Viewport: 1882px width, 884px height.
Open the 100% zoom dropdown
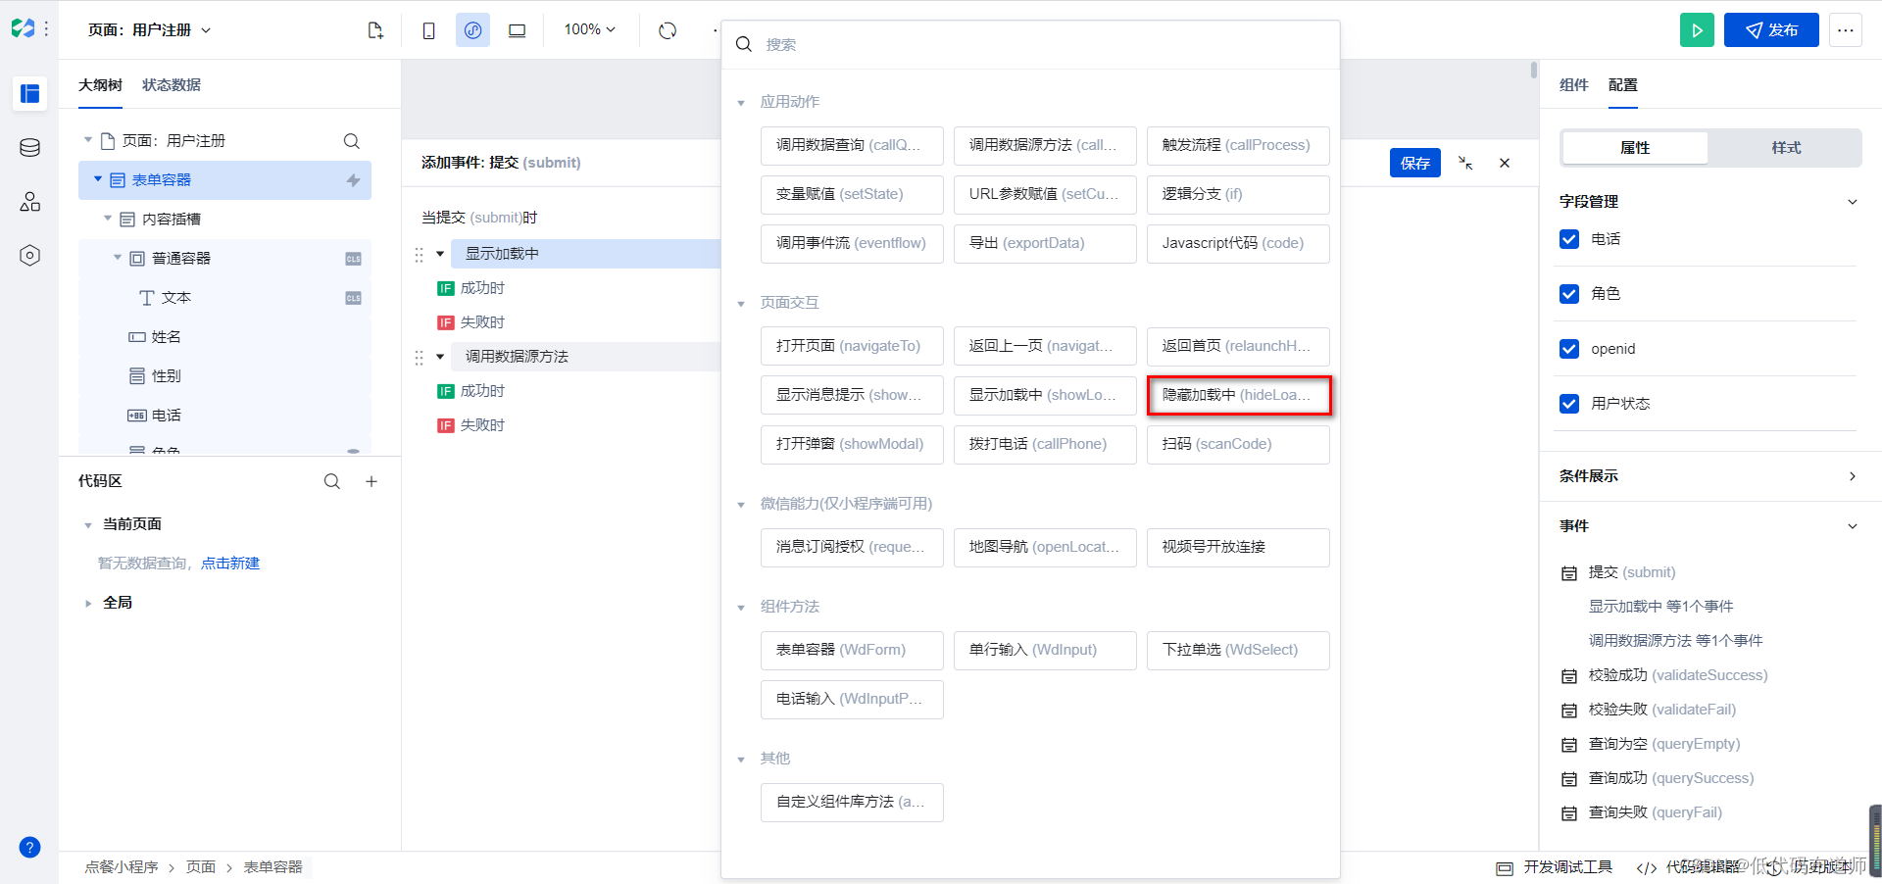coord(589,30)
